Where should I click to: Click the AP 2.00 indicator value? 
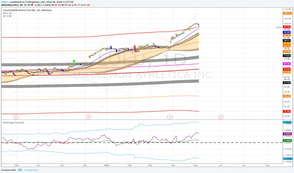7,16
